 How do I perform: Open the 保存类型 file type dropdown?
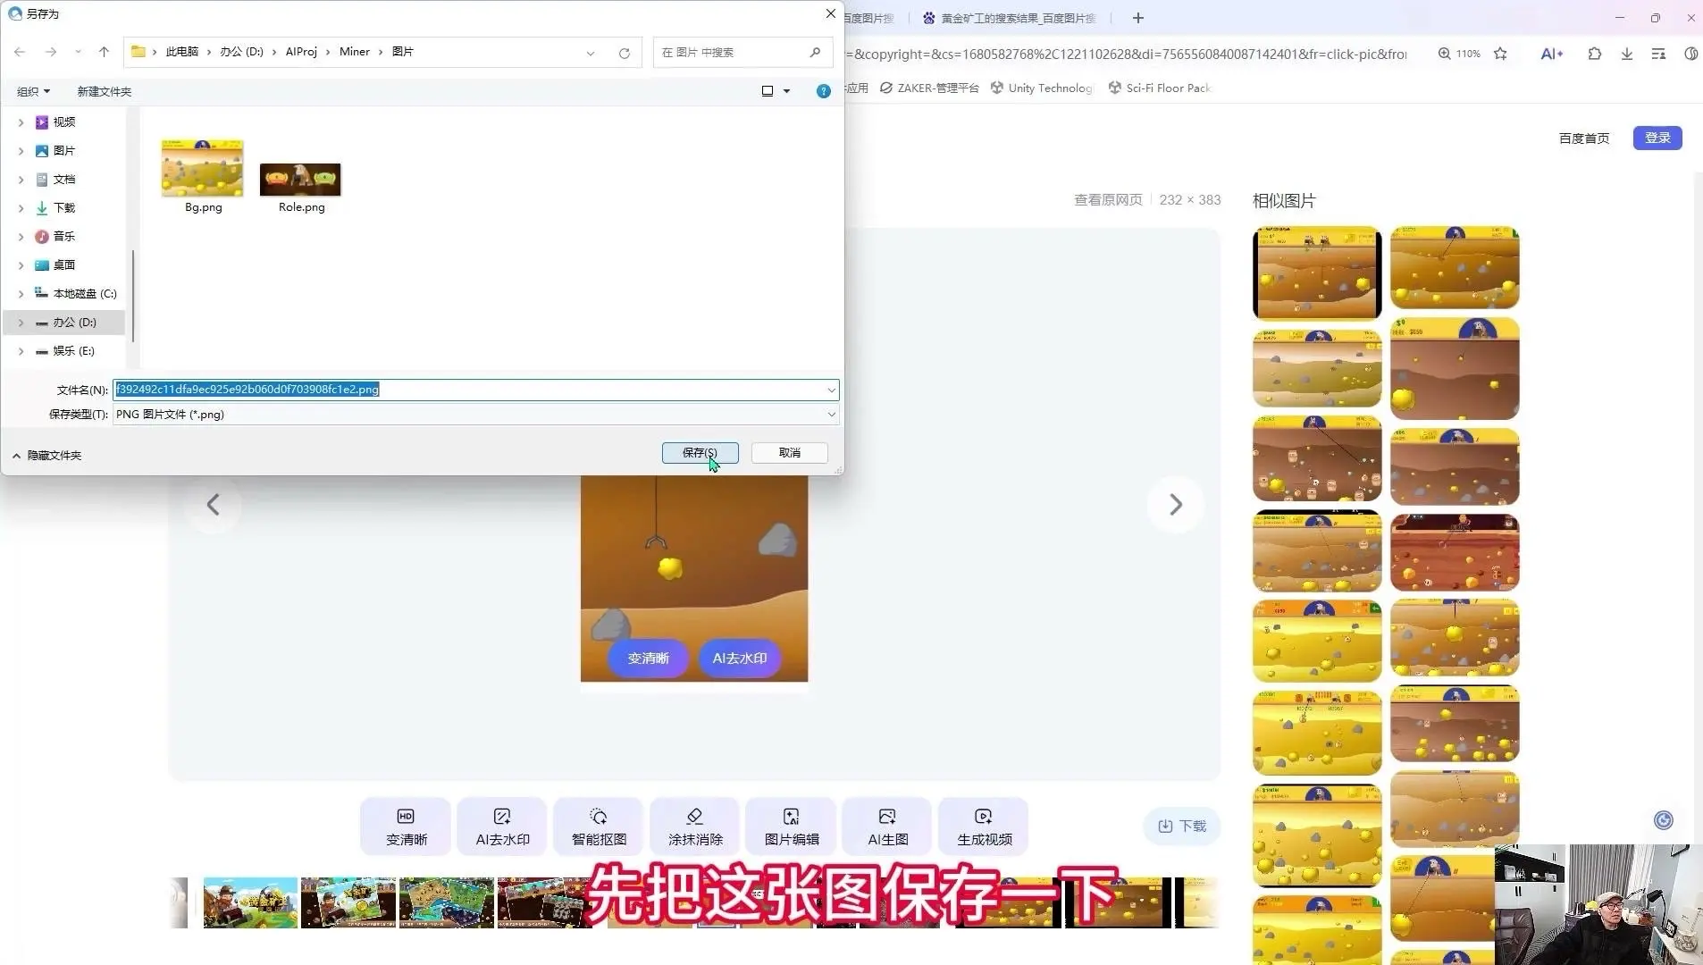pos(475,415)
